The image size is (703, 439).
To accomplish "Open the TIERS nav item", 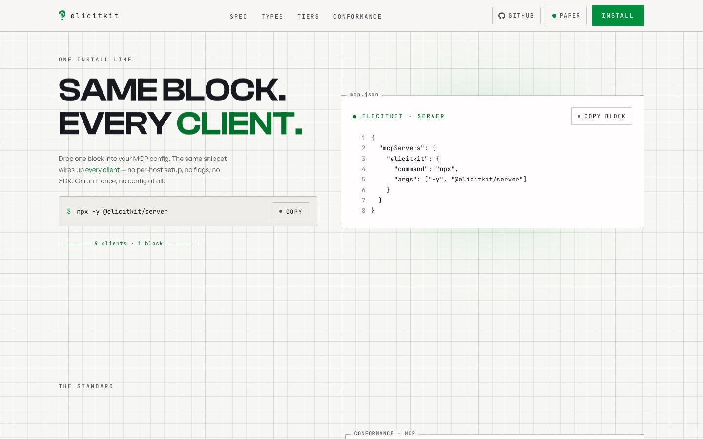I will pyautogui.click(x=309, y=17).
